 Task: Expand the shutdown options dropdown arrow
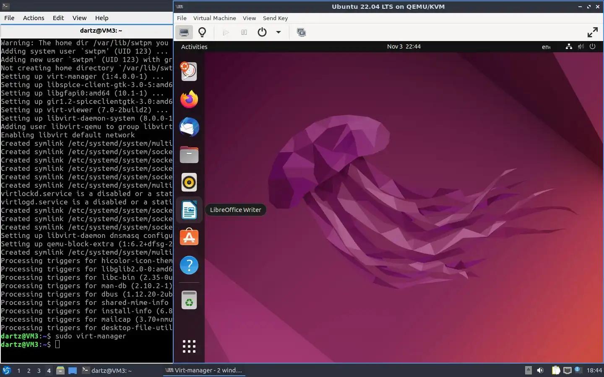point(278,32)
